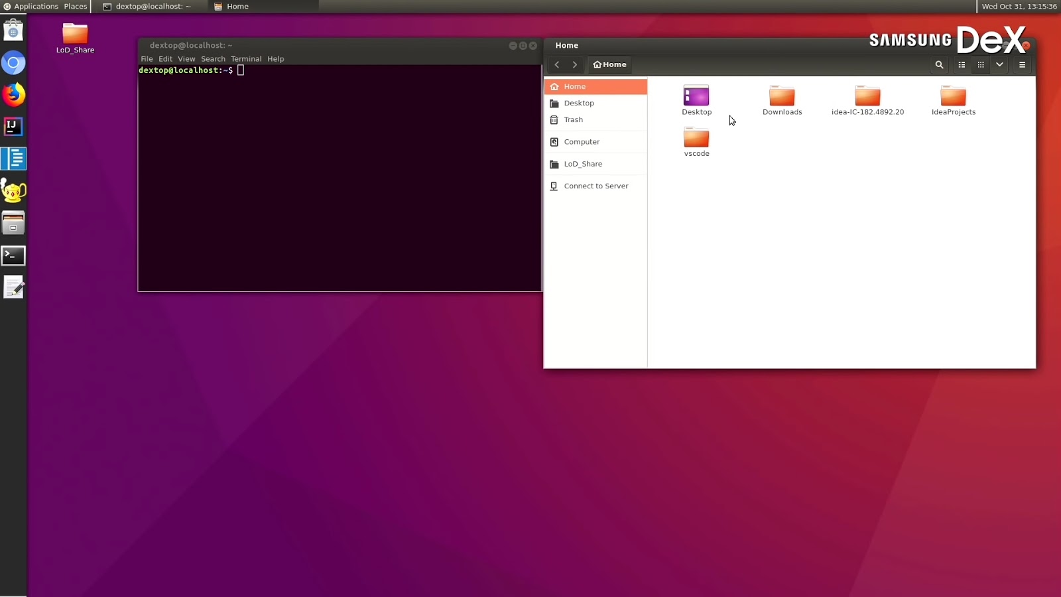Open Connect to Server from sidebar
The height and width of the screenshot is (597, 1061).
click(595, 186)
